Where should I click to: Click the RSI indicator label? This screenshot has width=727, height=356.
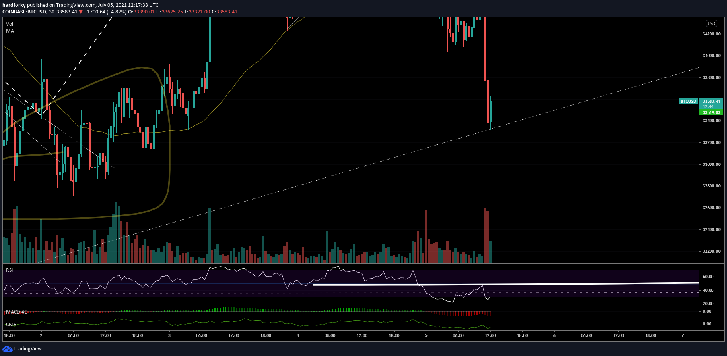coord(10,270)
